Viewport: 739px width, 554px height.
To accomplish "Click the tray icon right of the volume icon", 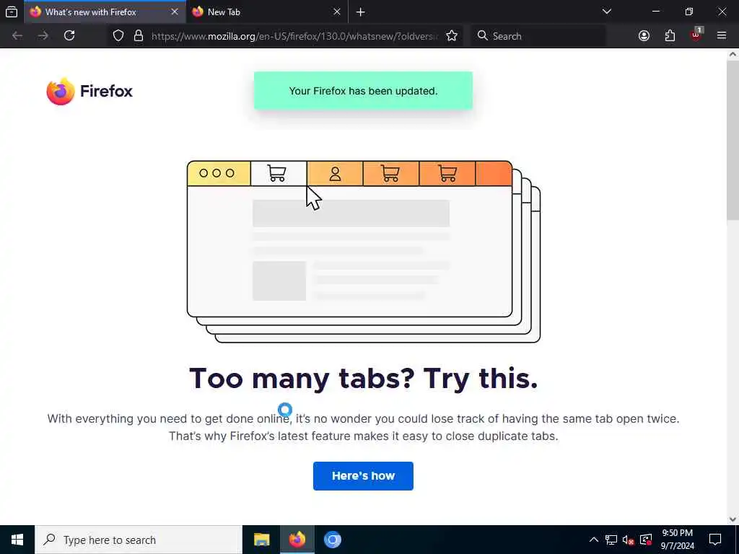I will [646, 540].
